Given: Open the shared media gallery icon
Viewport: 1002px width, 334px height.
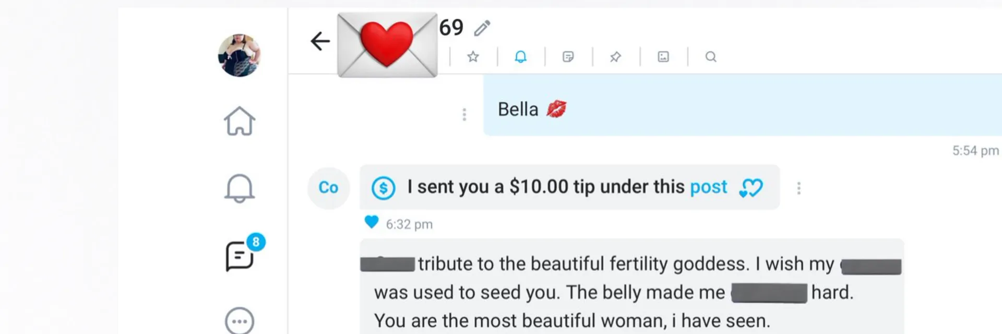Looking at the screenshot, I should (662, 56).
